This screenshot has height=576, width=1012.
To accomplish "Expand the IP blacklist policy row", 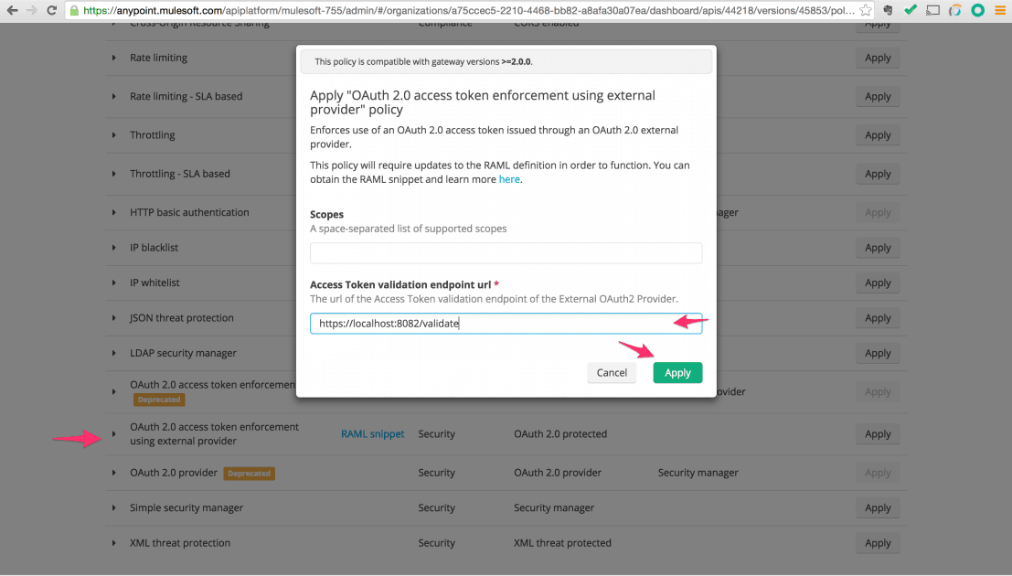I will pos(114,248).
